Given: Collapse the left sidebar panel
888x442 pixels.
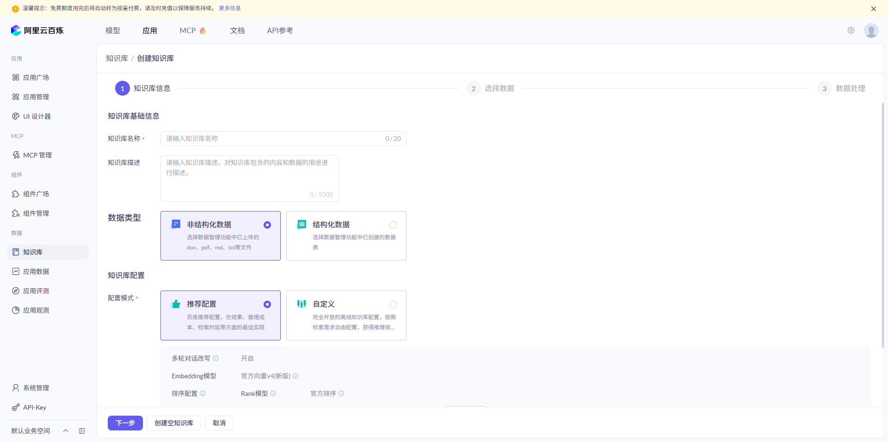Looking at the screenshot, I should 82,430.
